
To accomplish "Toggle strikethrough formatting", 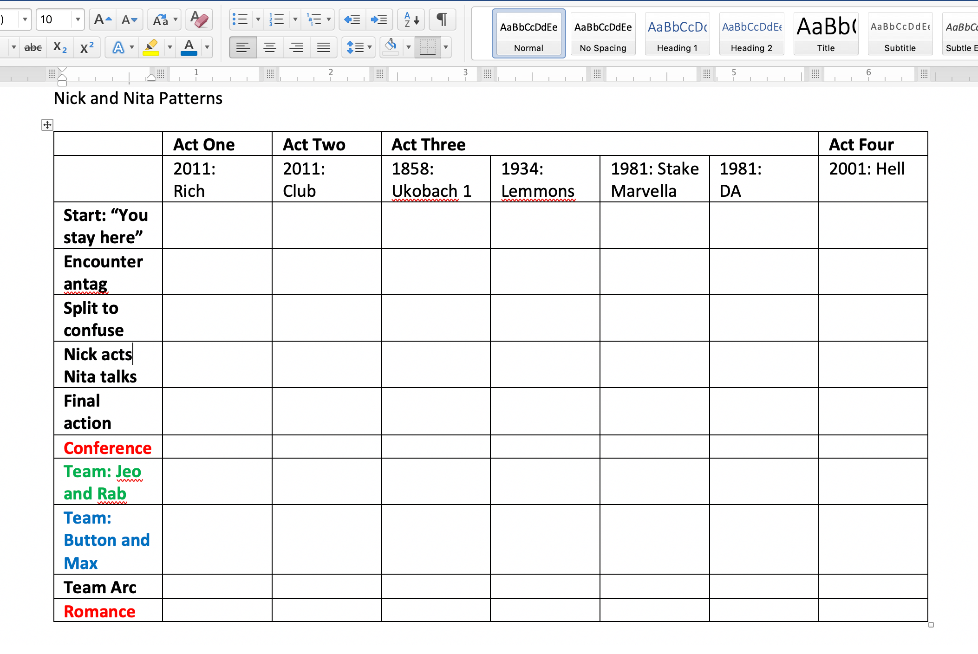I will [33, 47].
